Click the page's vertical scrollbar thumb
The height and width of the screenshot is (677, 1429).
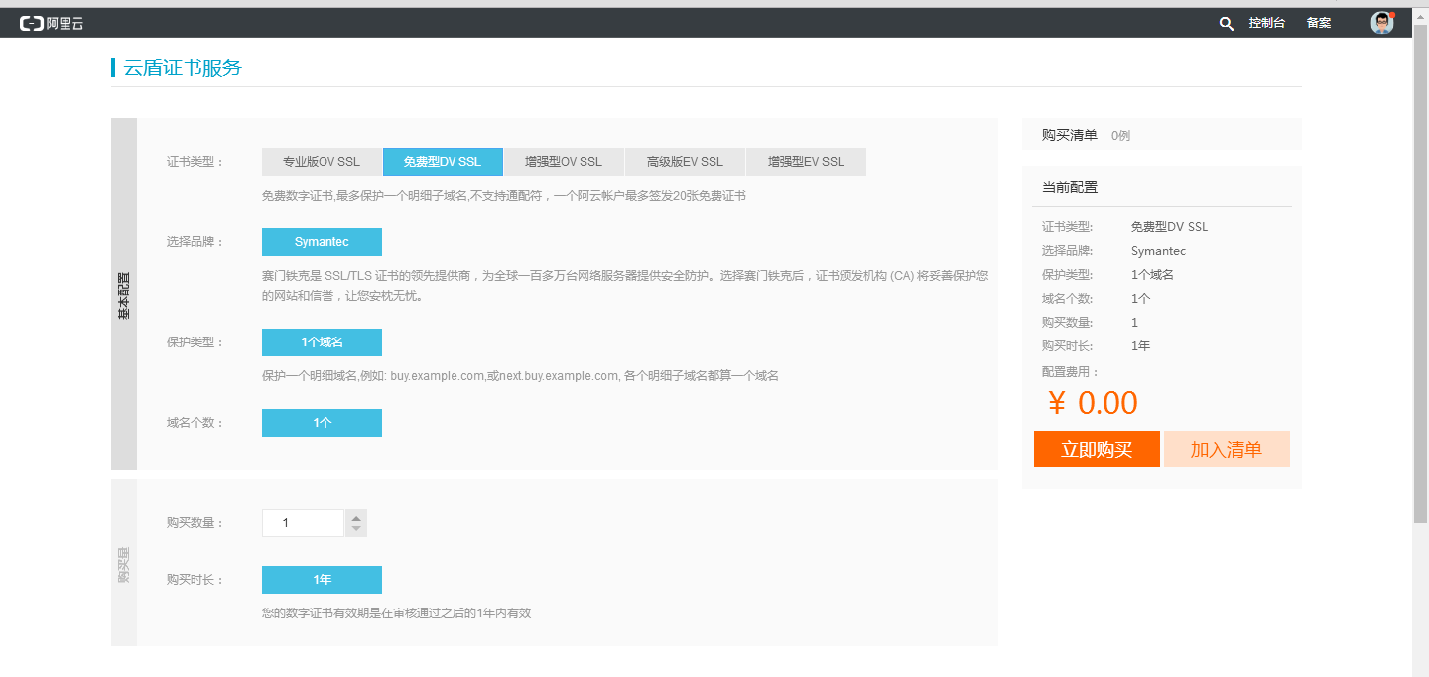(1420, 273)
